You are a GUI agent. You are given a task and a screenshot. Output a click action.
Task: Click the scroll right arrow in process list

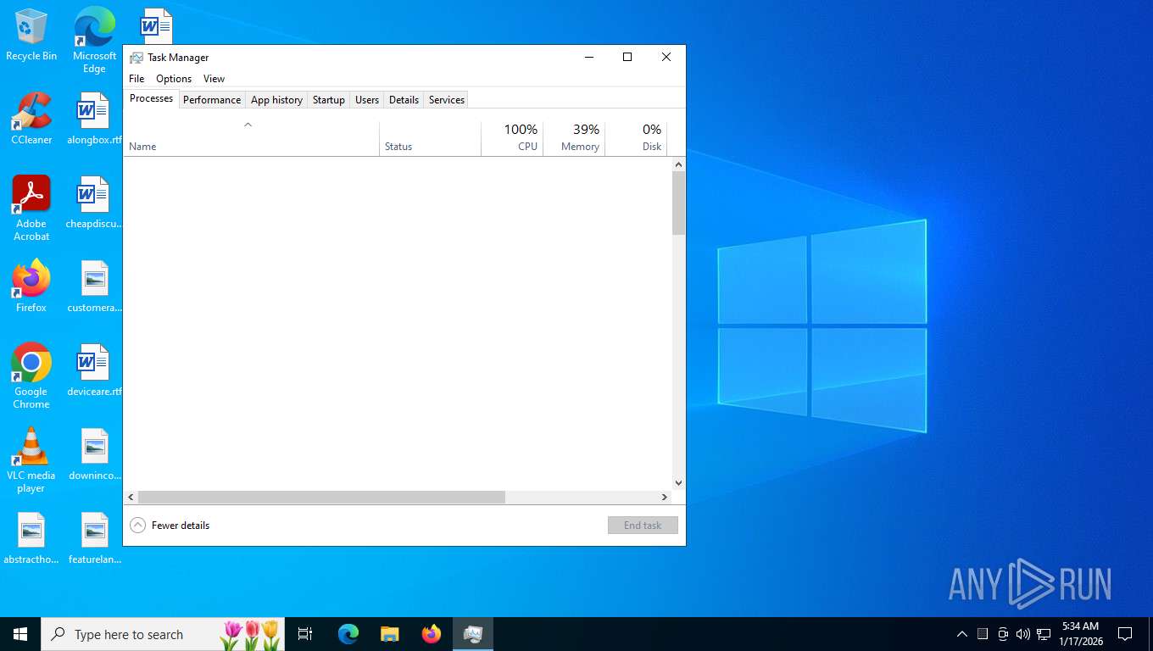click(x=665, y=498)
